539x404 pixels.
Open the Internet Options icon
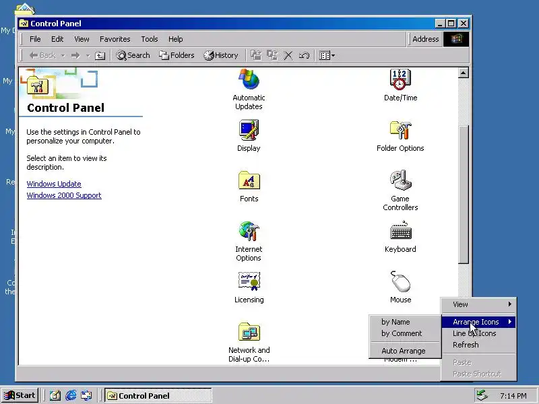click(x=249, y=241)
